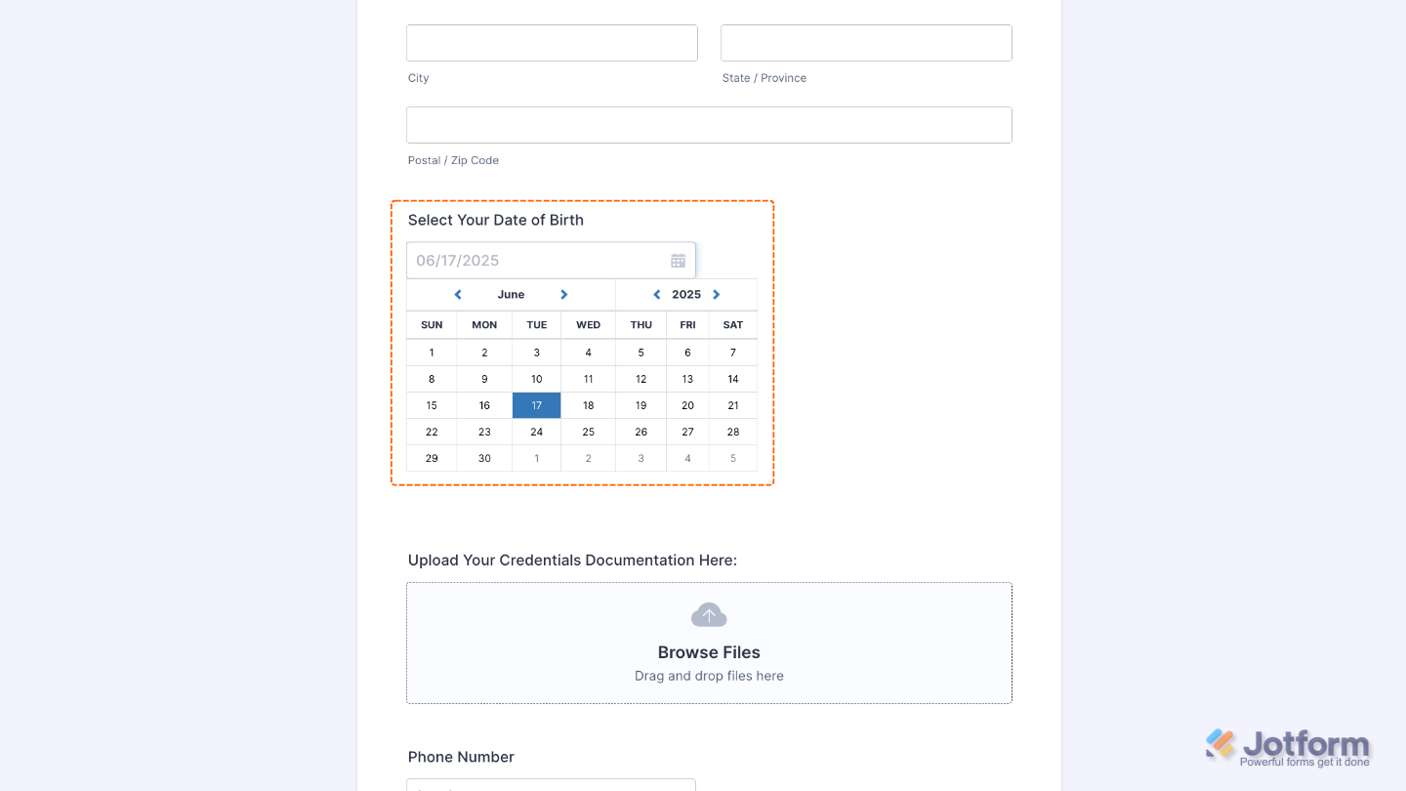Image resolution: width=1406 pixels, height=791 pixels.
Task: Click the next month chevron
Action: pos(563,294)
